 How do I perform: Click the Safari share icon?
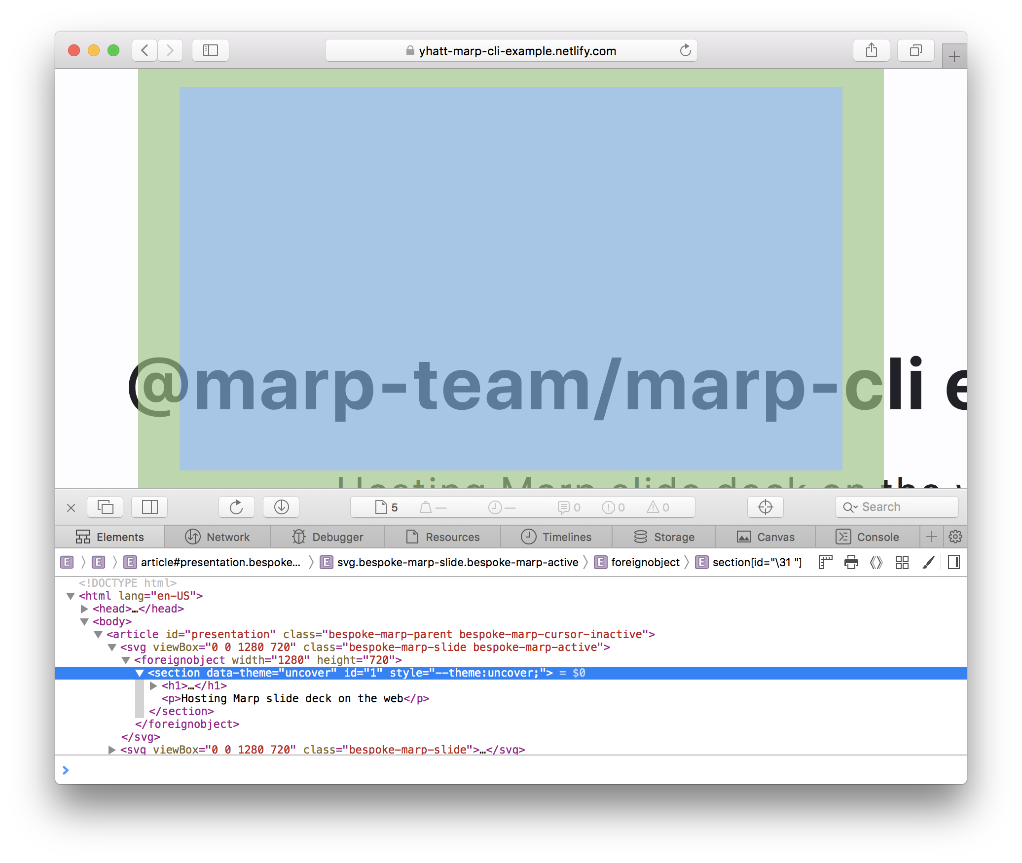(871, 50)
